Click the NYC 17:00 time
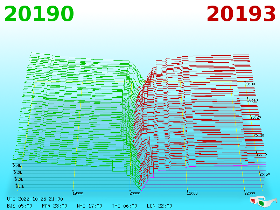Viewport: 280px width, 210px height. pos(90,206)
